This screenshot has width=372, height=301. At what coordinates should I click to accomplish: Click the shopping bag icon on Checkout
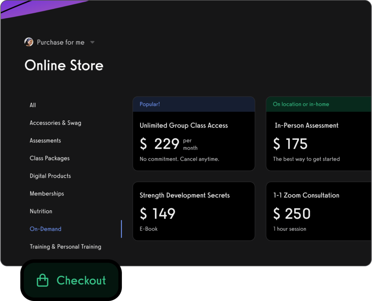42,280
